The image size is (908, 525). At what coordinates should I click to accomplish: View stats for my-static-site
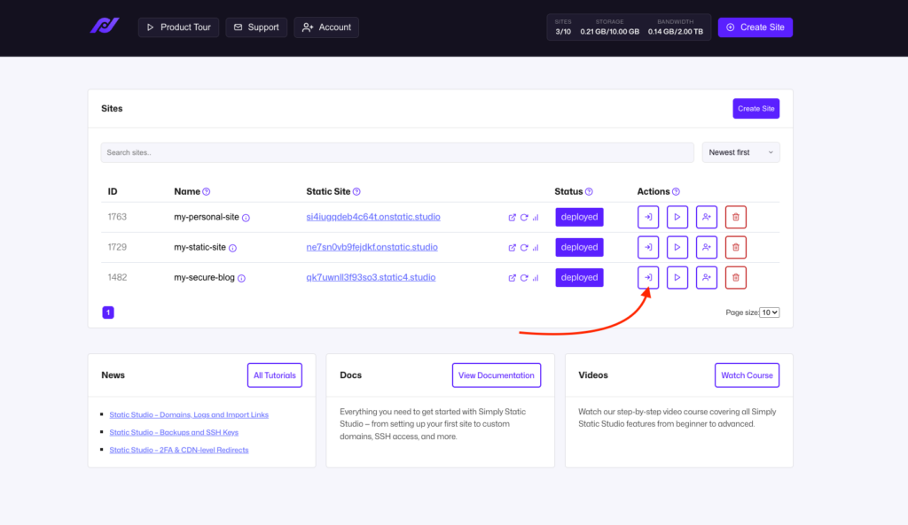click(536, 248)
